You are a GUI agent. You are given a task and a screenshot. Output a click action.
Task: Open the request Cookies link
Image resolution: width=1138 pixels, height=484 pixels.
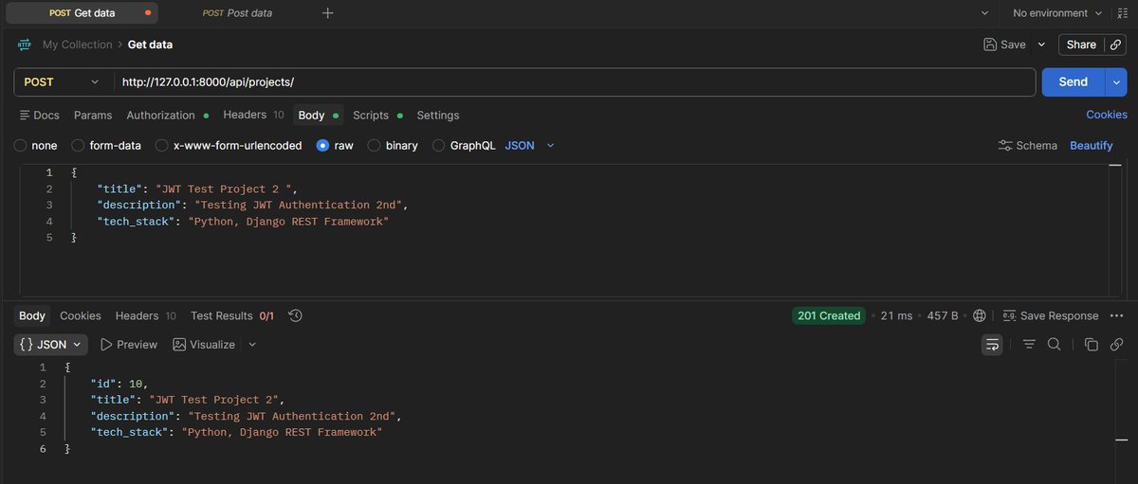click(1107, 115)
